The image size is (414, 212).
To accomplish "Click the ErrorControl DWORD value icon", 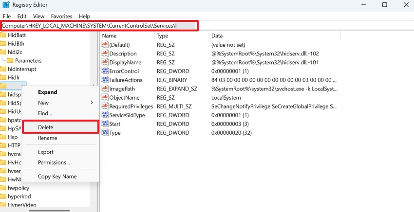I will (x=105, y=71).
